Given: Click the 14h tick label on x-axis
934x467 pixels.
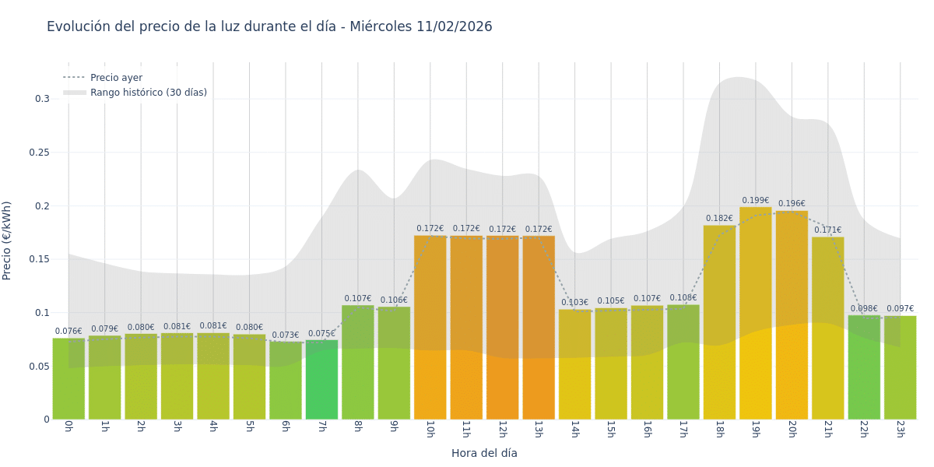Looking at the screenshot, I should (x=574, y=430).
